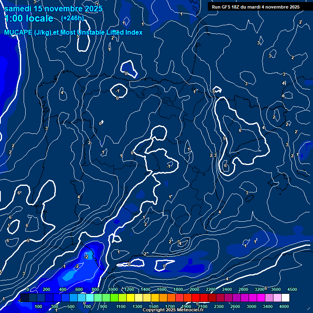Pick the pure yellow swatch in the scale
Image resolution: width=313 pixels, height=313 pixels.
[x=130, y=298]
